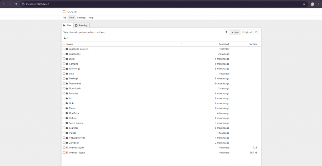Click the '69.7 KB' file size
The height and width of the screenshot is (166, 322).
tap(254, 153)
